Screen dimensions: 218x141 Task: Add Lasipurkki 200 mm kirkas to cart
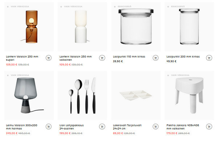click(x=209, y=58)
